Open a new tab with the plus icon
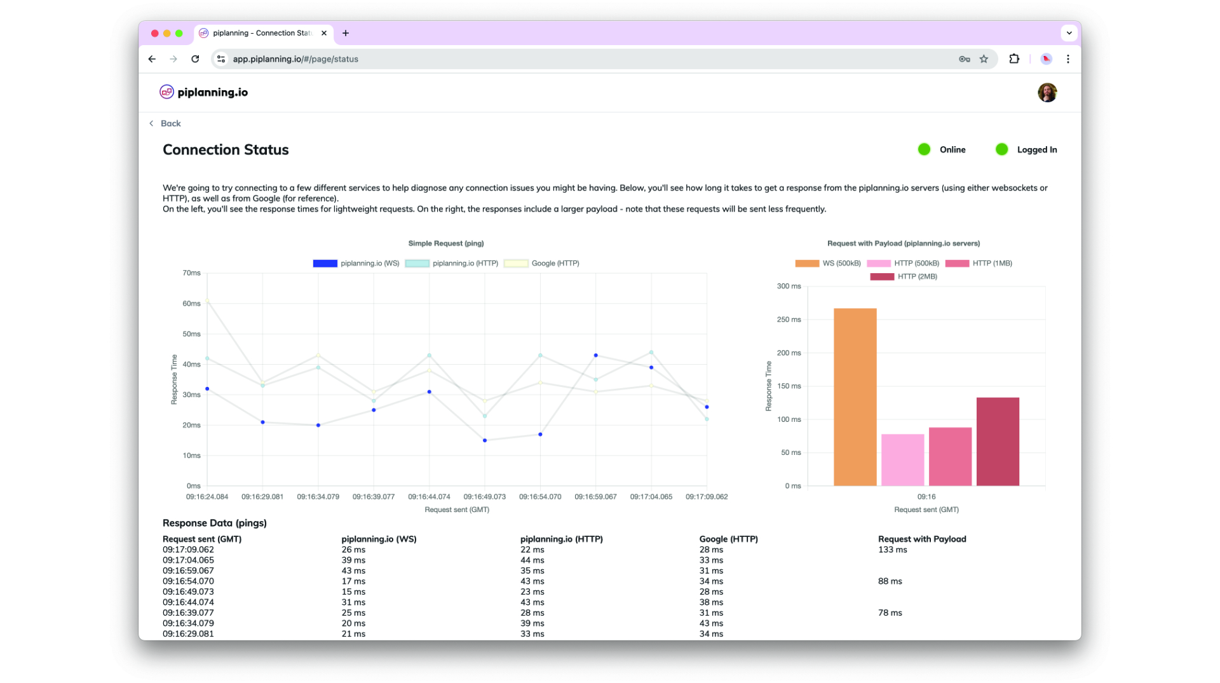Image resolution: width=1220 pixels, height=683 pixels. (x=346, y=33)
